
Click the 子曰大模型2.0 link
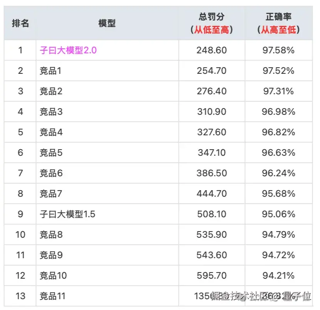[x=68, y=50]
